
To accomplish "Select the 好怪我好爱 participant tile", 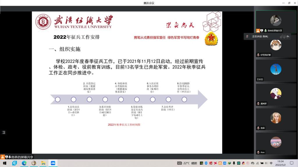I will tap(276, 46).
